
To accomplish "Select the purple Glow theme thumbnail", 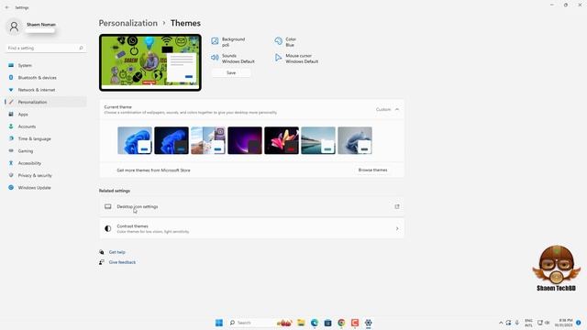I will click(x=245, y=140).
